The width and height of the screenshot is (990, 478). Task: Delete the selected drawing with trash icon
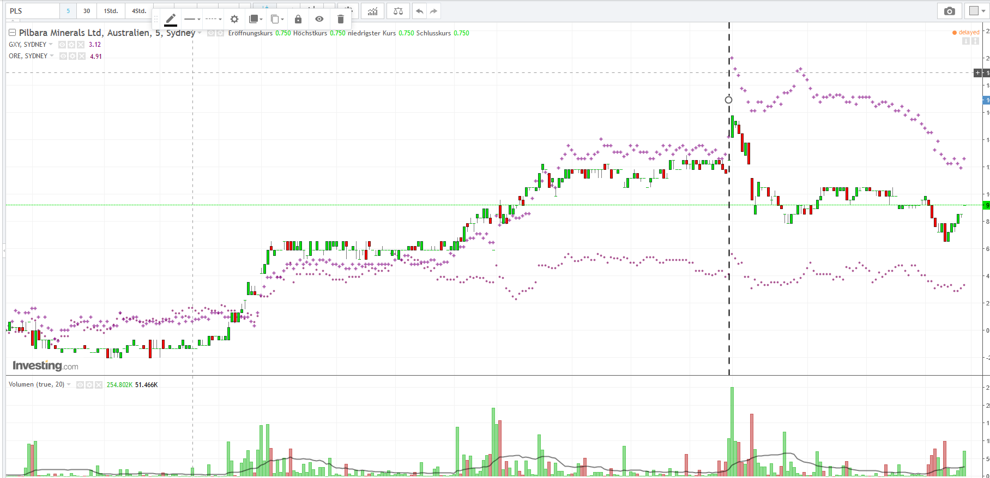[341, 19]
